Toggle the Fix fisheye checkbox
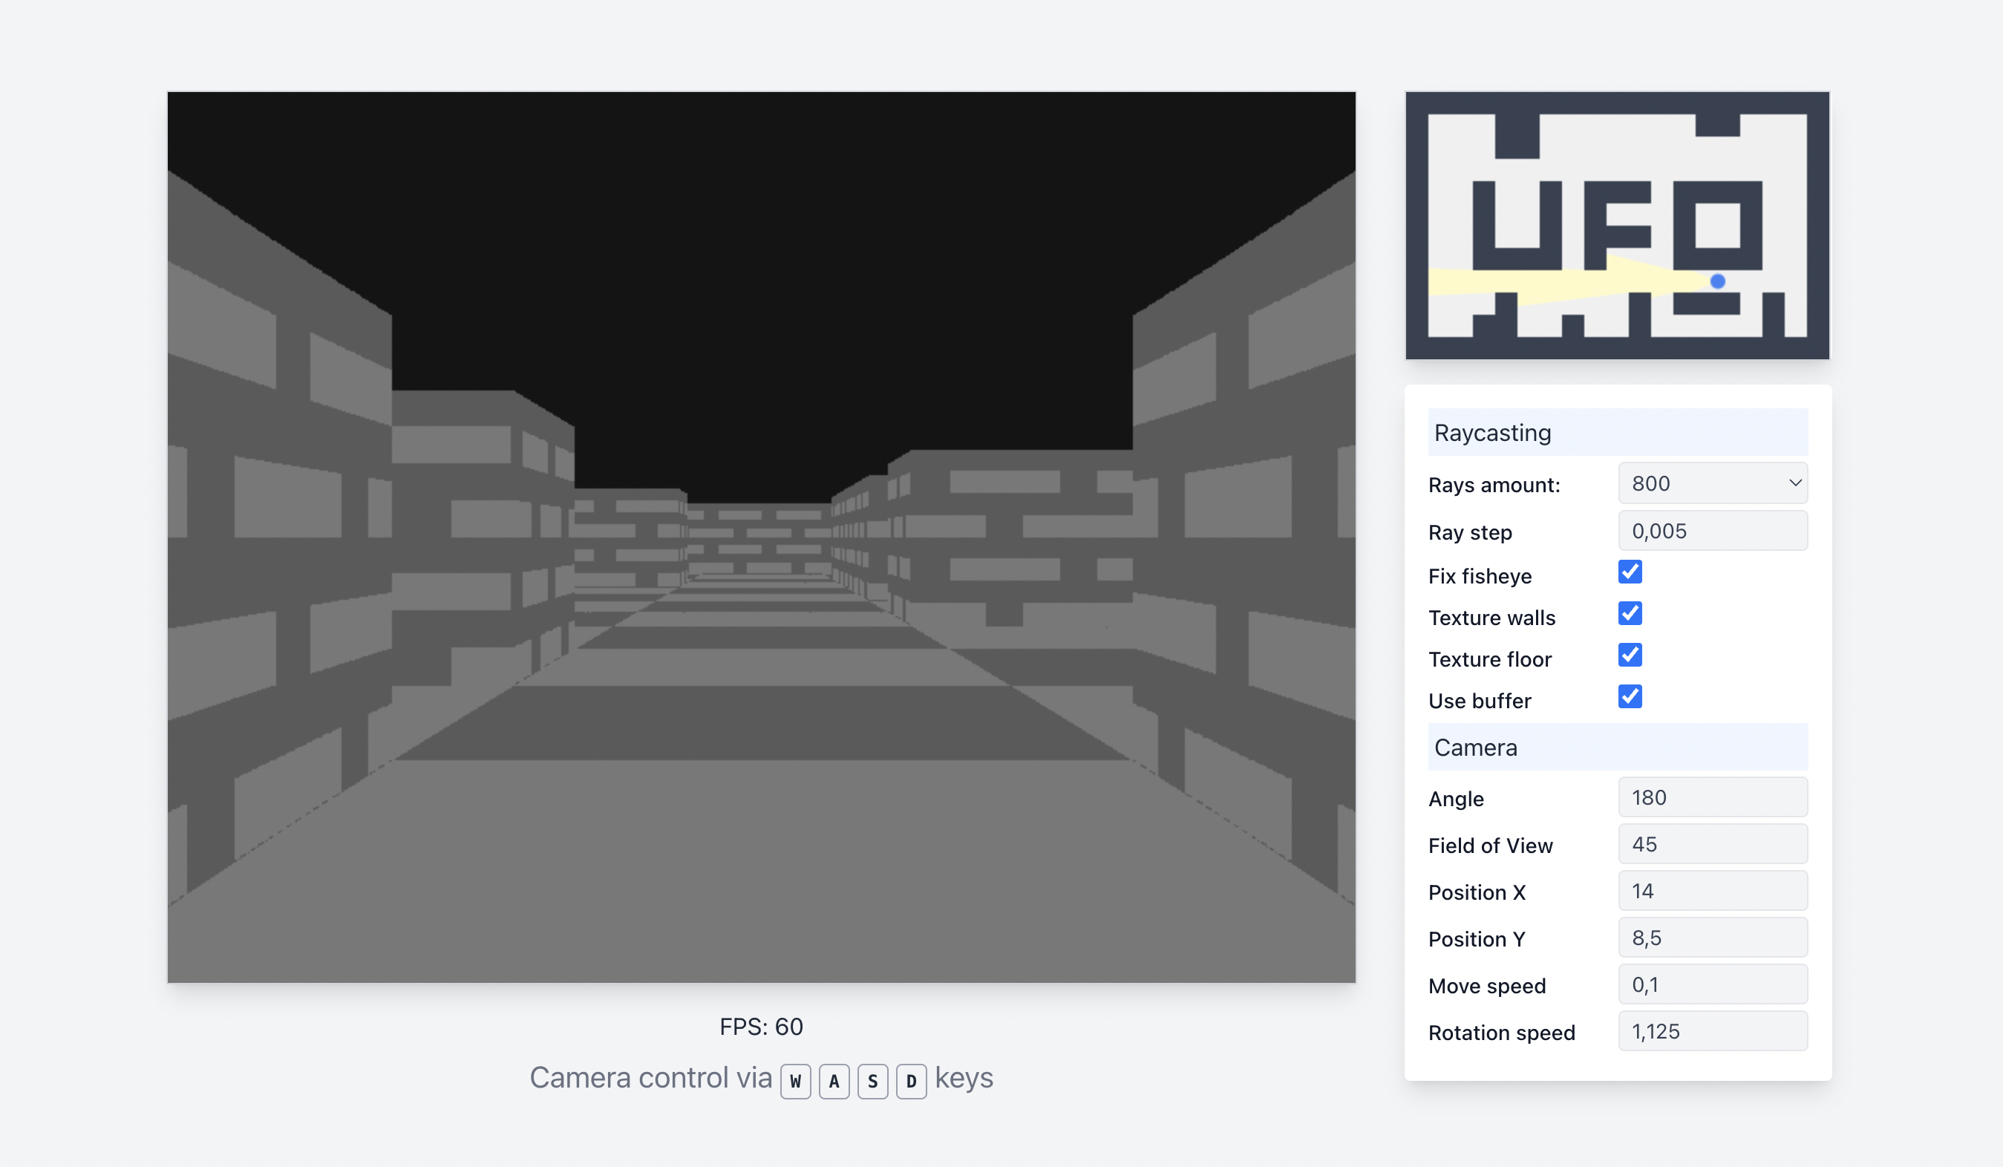 click(1630, 572)
